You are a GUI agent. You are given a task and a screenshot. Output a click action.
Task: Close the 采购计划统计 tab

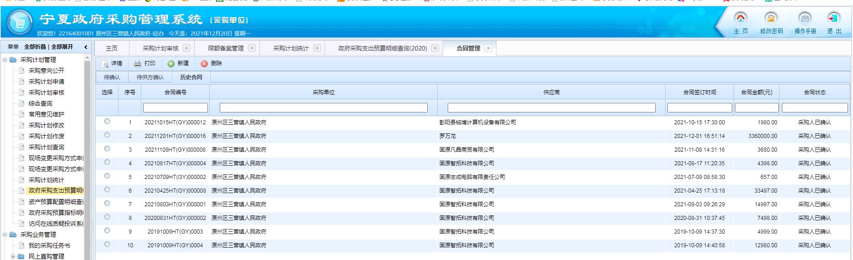pos(317,48)
